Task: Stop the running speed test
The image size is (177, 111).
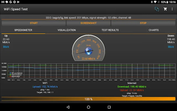Action: 143,23
